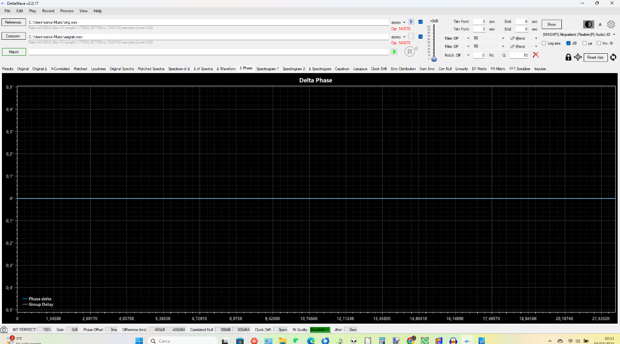Open WhatsApp from the taskbar
620x344 pixels.
click(425, 341)
